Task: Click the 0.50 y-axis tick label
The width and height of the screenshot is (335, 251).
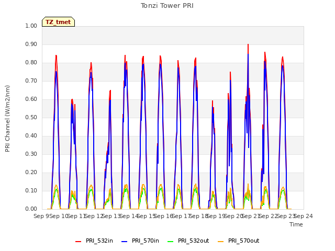Action: pyautogui.click(x=31, y=117)
